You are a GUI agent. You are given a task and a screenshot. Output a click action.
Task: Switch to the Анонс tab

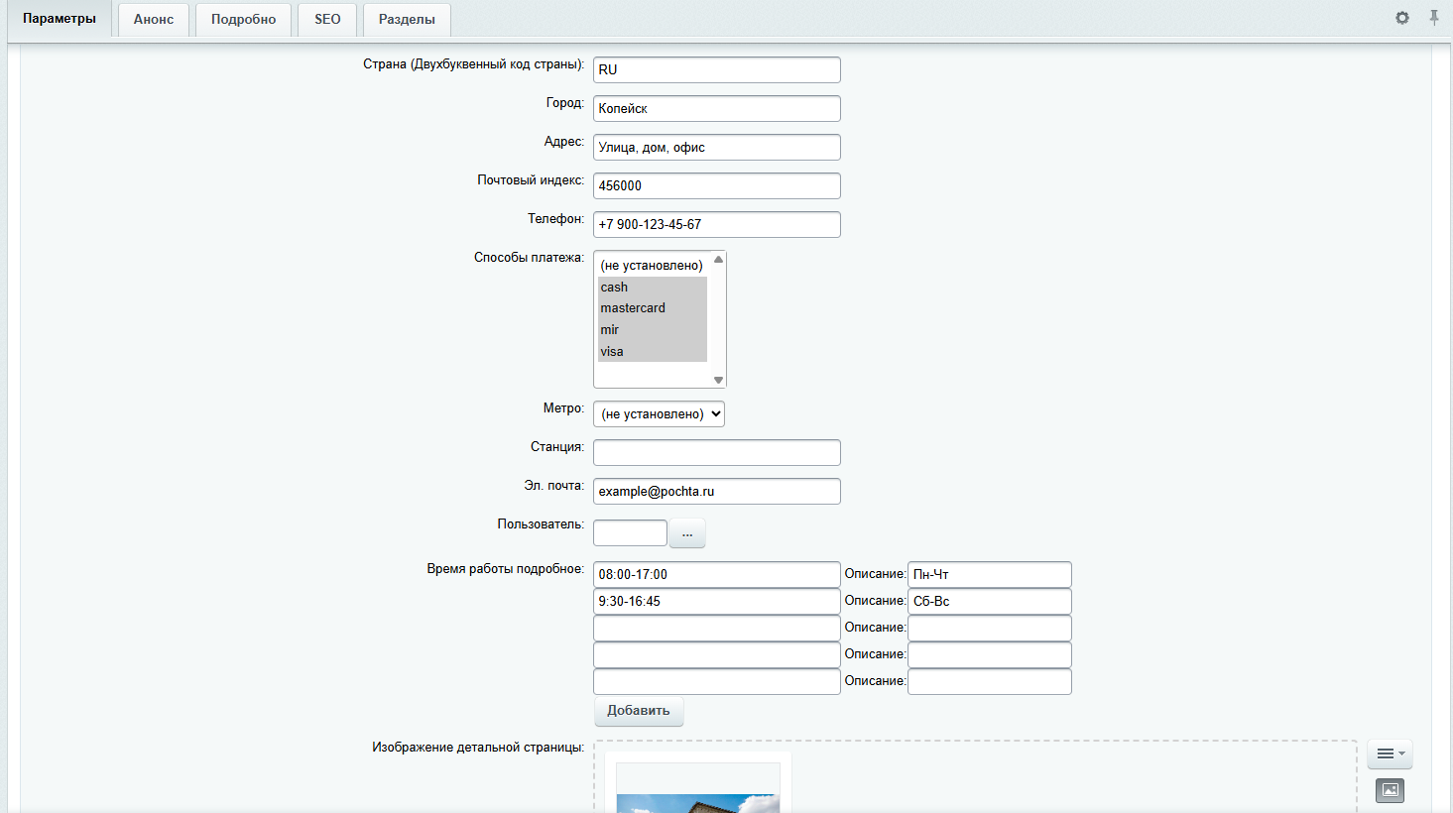tap(154, 20)
